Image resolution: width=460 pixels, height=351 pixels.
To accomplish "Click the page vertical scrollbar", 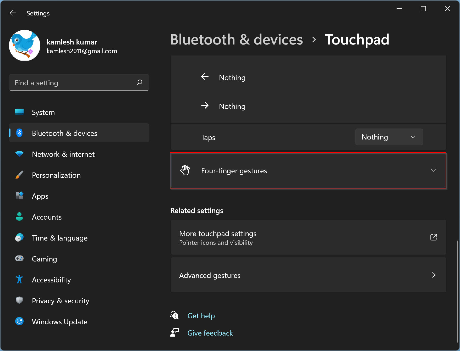I will [x=457, y=291].
